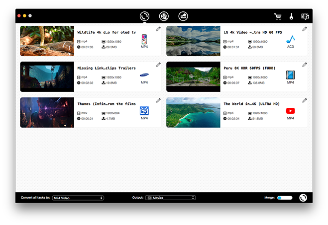
Task: Select The World in 4K island thumbnail
Action: point(193,112)
